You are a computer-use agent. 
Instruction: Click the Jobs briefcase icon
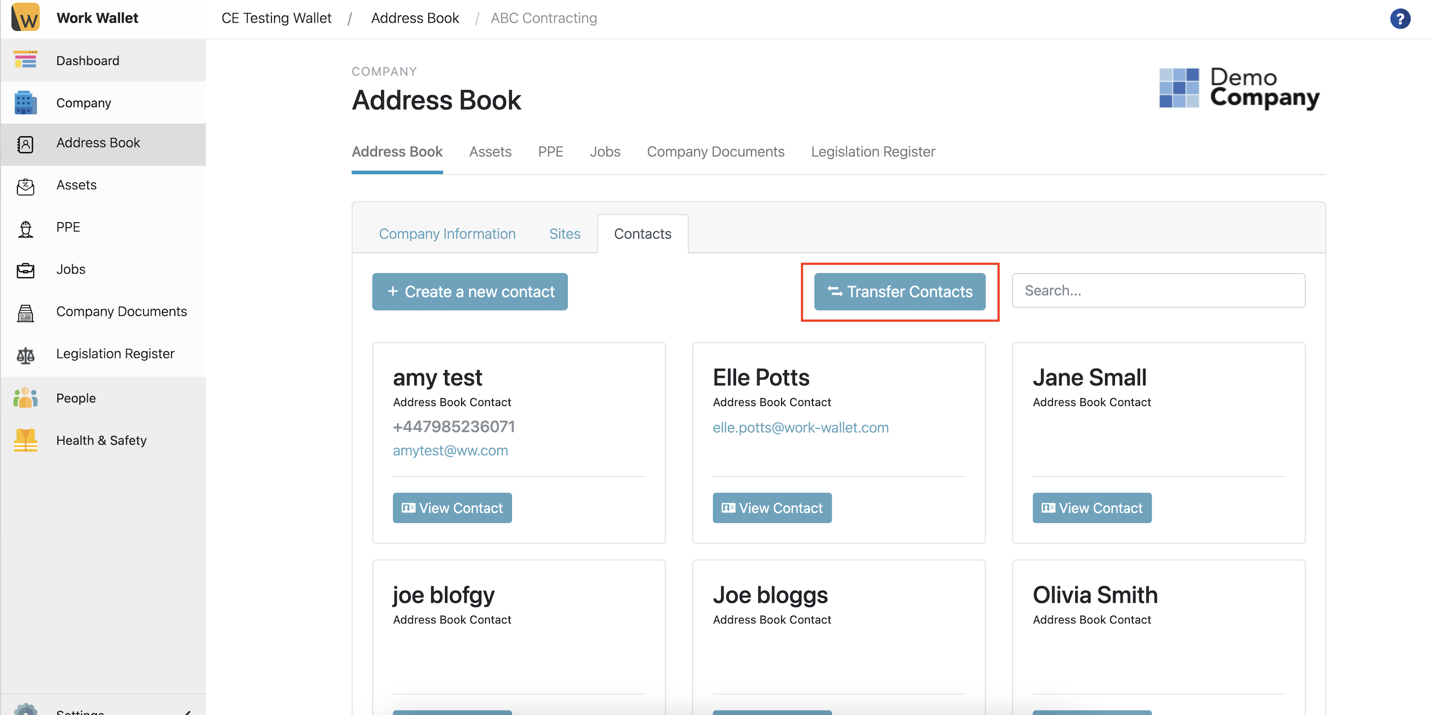click(25, 270)
